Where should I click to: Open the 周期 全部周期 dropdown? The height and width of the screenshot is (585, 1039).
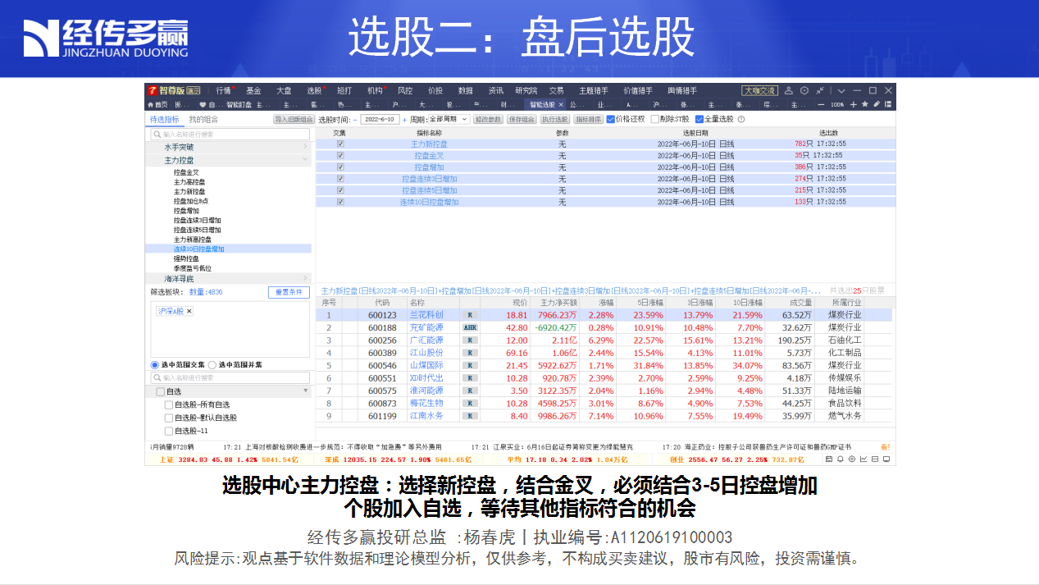(x=449, y=119)
